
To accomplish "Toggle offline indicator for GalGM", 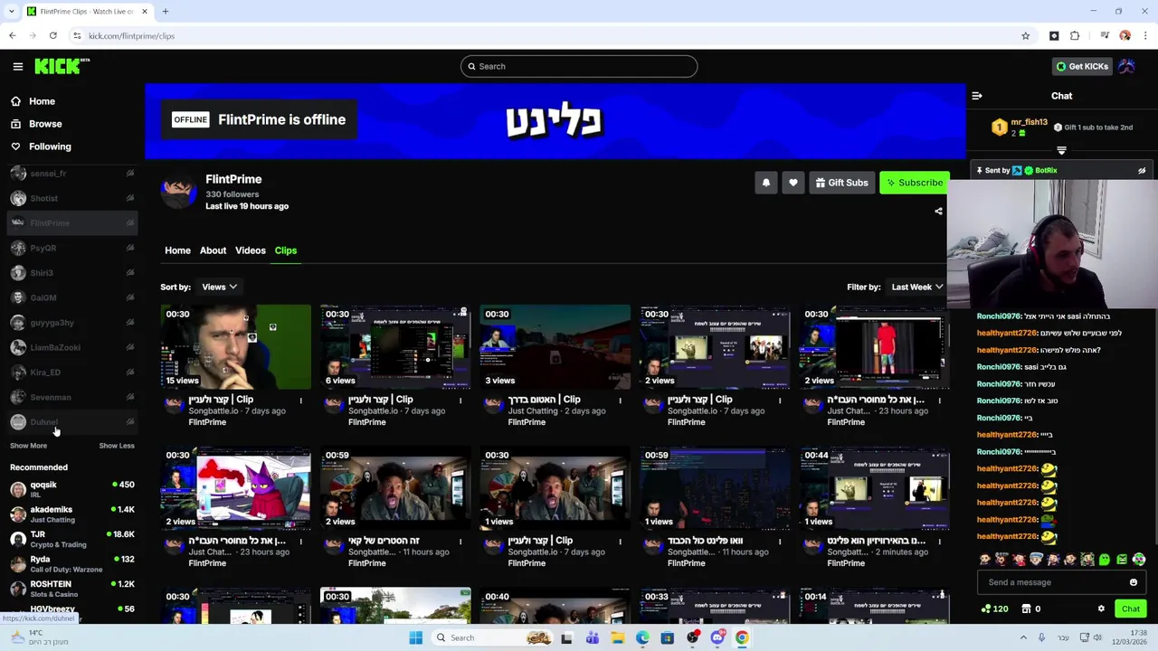I will pos(130,297).
